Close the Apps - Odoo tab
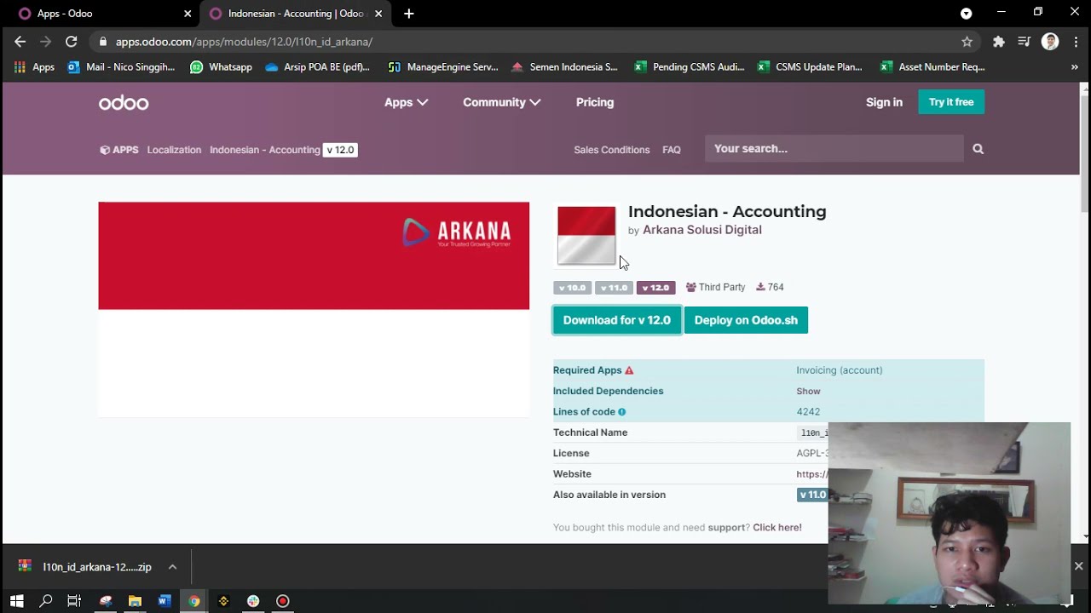 (x=188, y=14)
